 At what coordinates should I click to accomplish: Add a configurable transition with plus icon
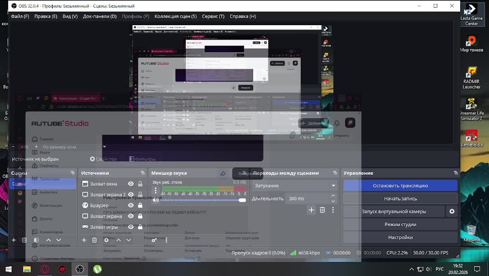(x=311, y=210)
